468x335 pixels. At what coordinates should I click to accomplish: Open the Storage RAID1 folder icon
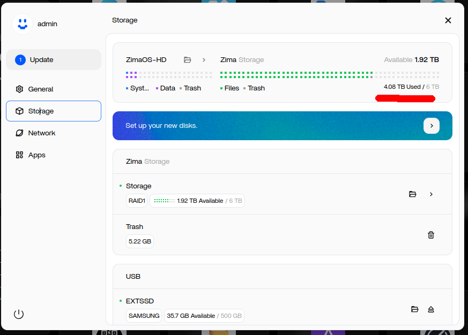click(412, 194)
